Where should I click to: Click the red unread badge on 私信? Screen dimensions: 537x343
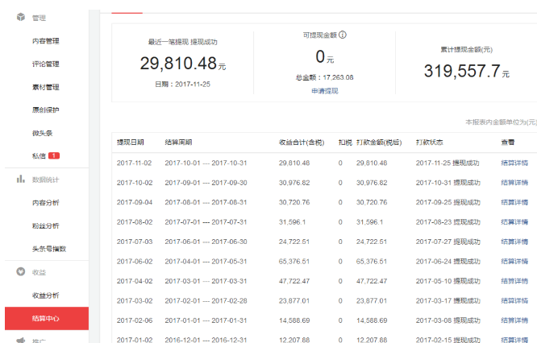coord(54,155)
